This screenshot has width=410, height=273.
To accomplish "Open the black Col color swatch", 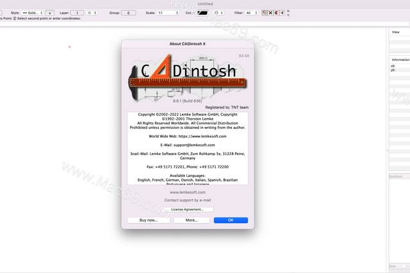I will pos(202,13).
